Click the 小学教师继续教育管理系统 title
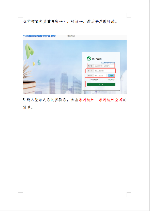This screenshot has width=150, height=211. click(x=39, y=36)
